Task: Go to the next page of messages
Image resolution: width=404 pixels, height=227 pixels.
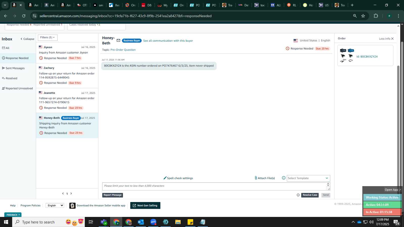Action: click(71, 193)
